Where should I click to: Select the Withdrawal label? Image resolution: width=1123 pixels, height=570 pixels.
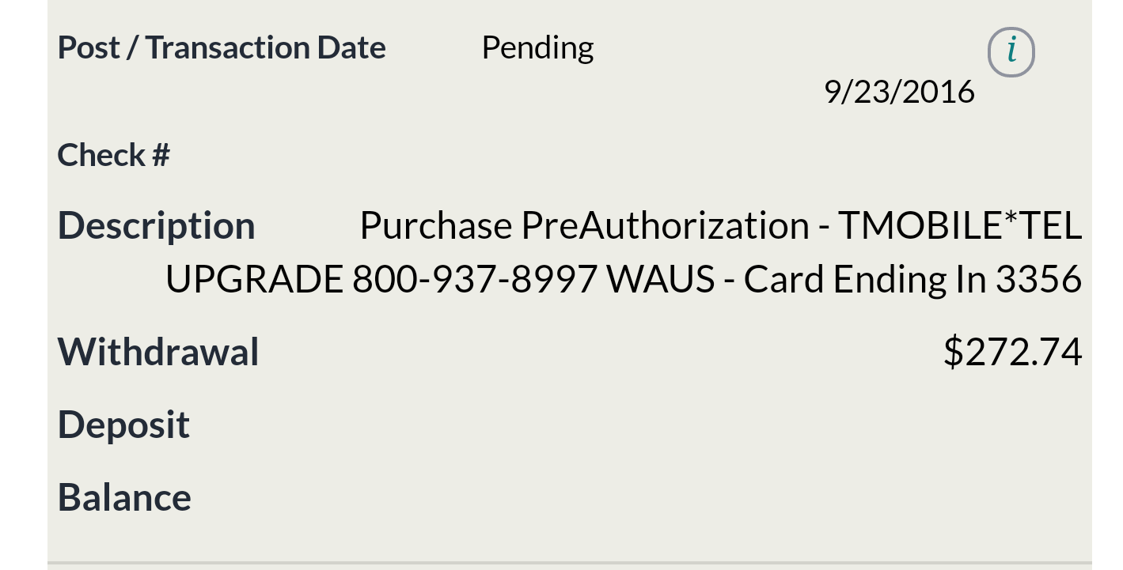(x=158, y=352)
